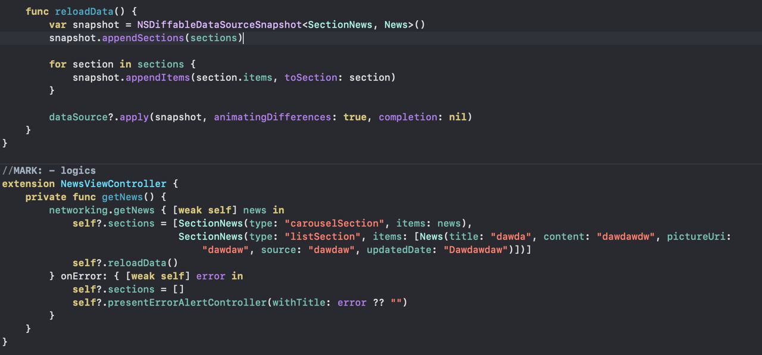Click the NSDiffableDataSourceSnapshot type name
The width and height of the screenshot is (762, 355).
click(220, 24)
